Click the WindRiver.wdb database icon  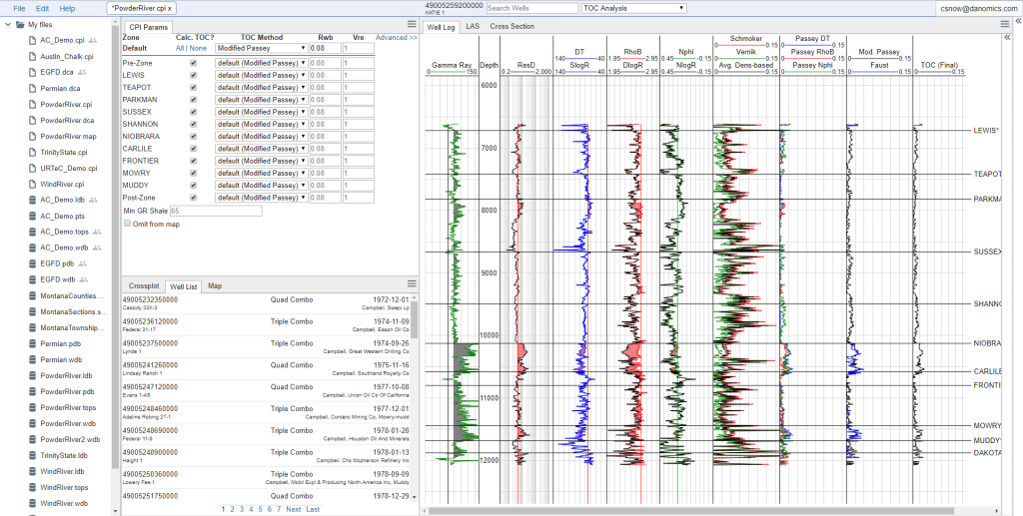click(x=32, y=504)
